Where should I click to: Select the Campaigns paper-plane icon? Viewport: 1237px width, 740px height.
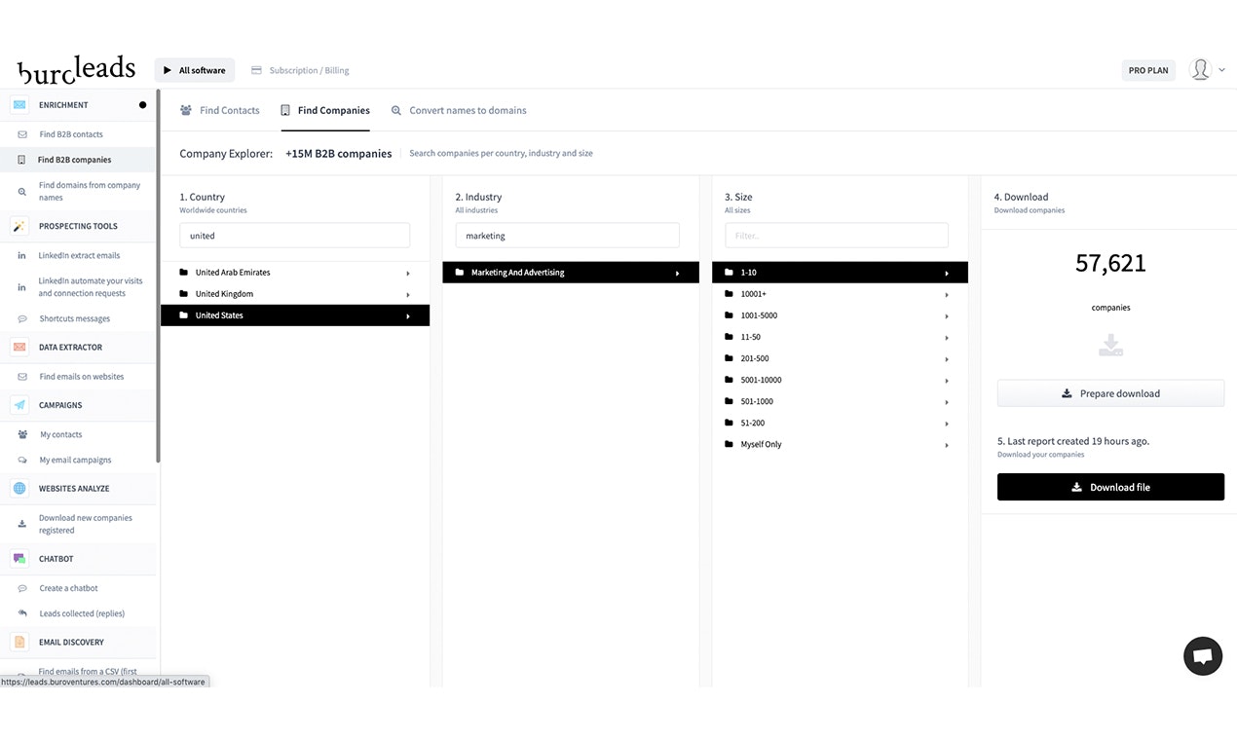pos(19,404)
